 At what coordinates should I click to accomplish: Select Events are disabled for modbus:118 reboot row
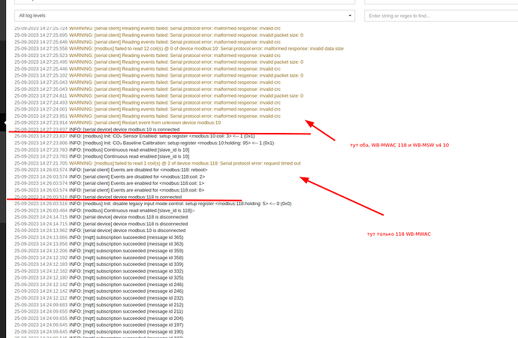pyautogui.click(x=111, y=170)
